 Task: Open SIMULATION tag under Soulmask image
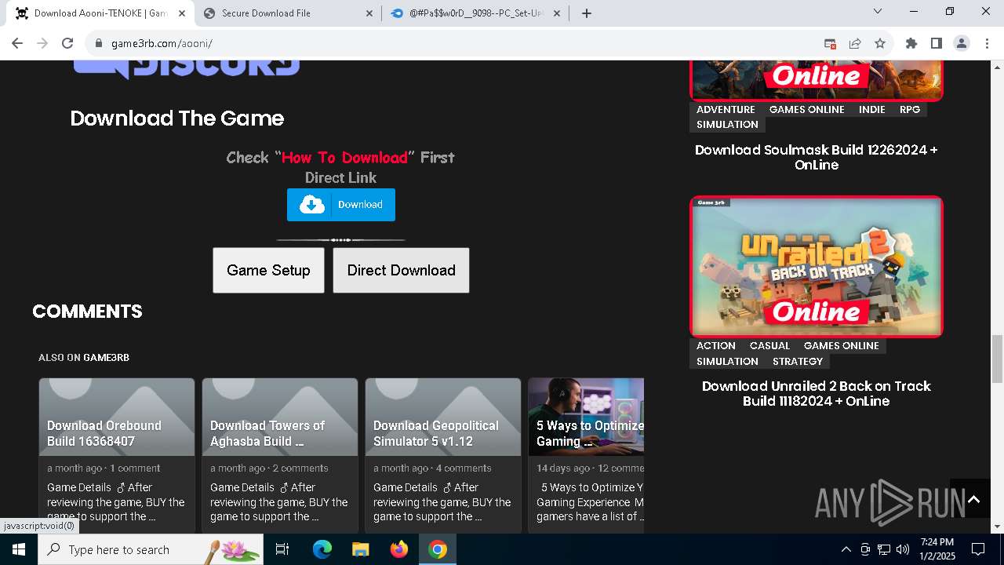tap(727, 124)
